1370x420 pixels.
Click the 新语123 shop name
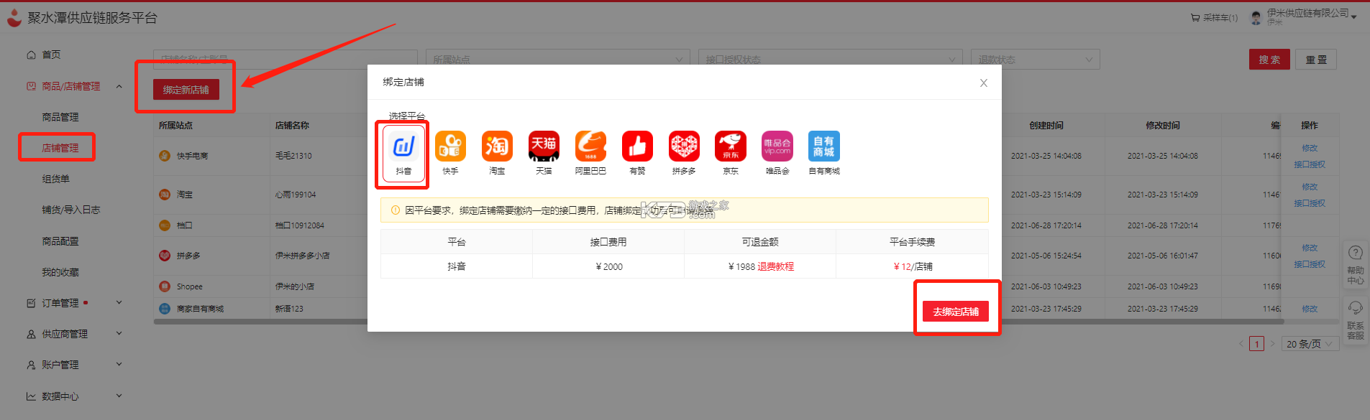coord(289,309)
